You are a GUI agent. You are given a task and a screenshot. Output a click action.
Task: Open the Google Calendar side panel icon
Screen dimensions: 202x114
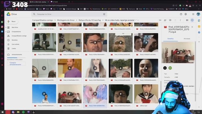point(199,21)
